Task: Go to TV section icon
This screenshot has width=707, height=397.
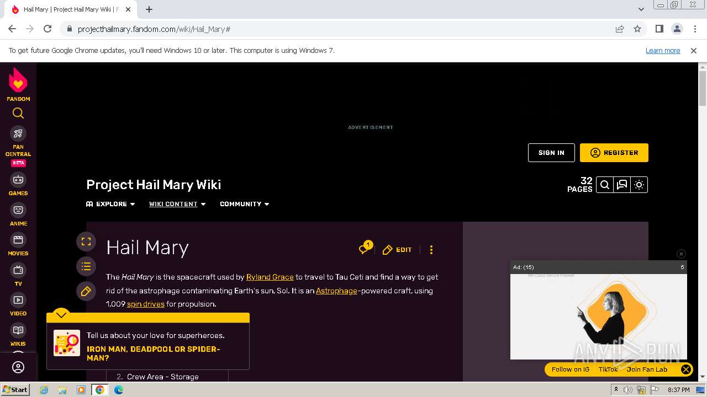Action: (18, 270)
